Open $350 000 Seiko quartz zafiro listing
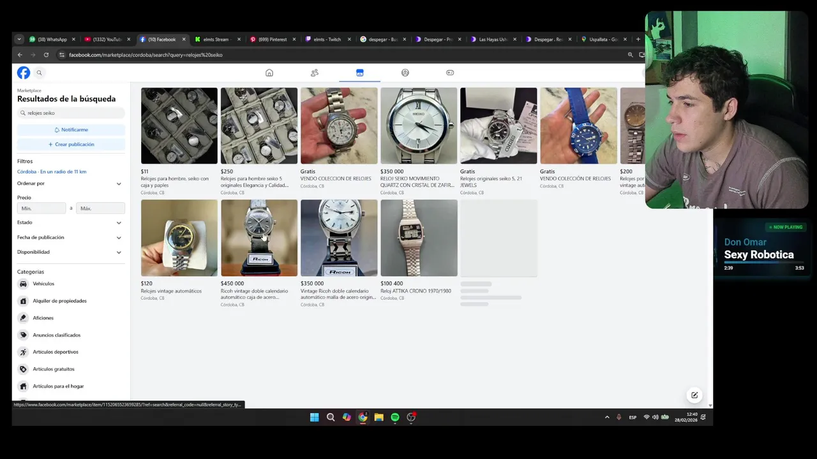Image resolution: width=817 pixels, height=459 pixels. (419, 141)
